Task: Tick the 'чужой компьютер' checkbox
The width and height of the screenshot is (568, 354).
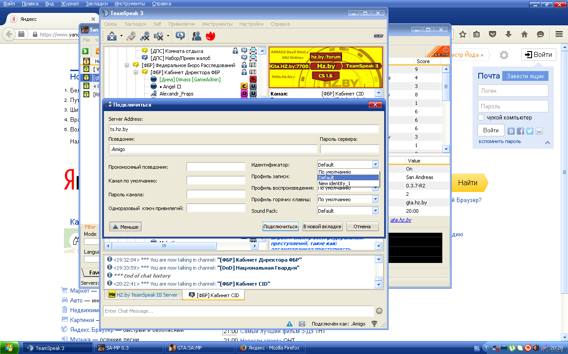Action: [x=481, y=118]
